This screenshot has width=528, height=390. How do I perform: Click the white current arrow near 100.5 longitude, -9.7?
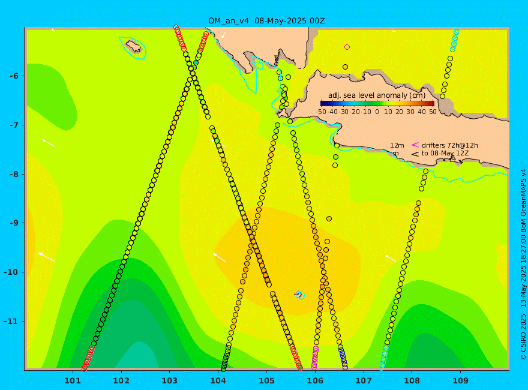click(x=47, y=257)
